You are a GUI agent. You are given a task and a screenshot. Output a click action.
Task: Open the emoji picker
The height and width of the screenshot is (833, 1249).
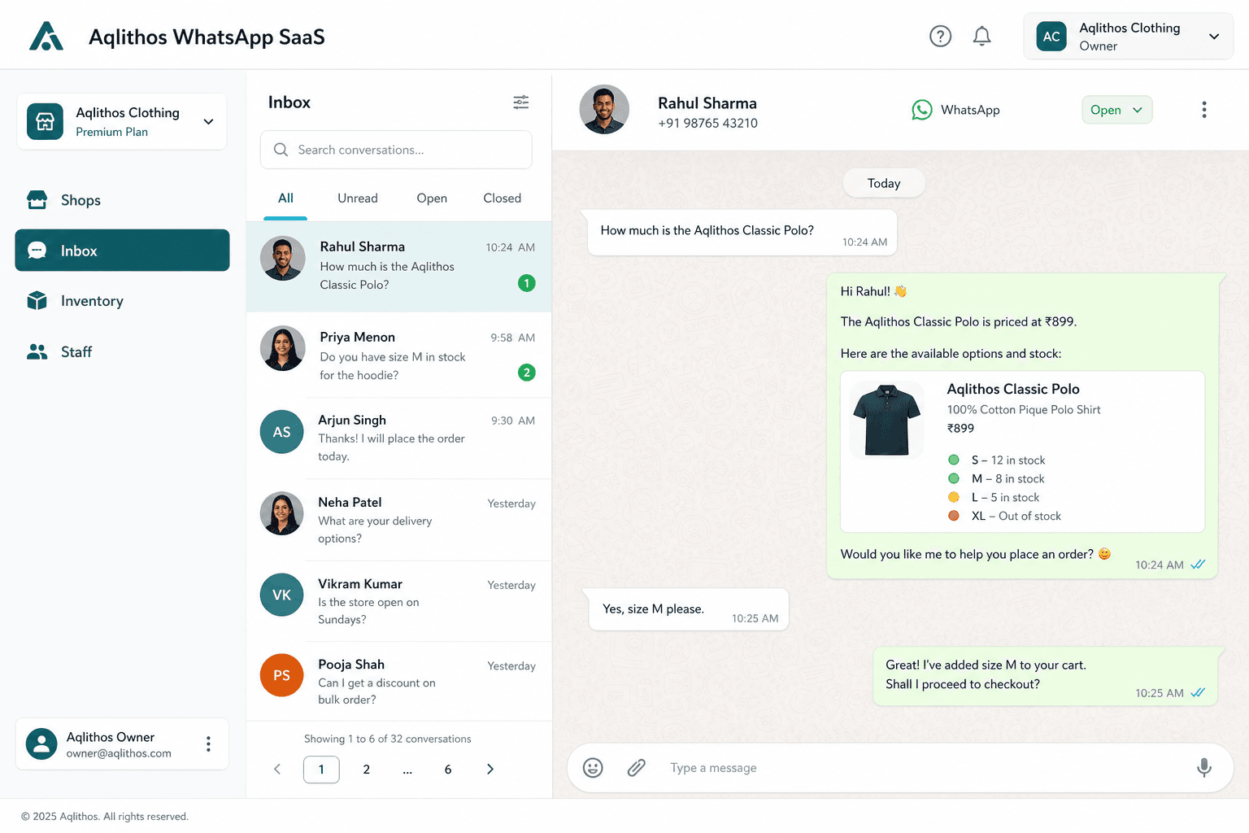click(x=593, y=768)
